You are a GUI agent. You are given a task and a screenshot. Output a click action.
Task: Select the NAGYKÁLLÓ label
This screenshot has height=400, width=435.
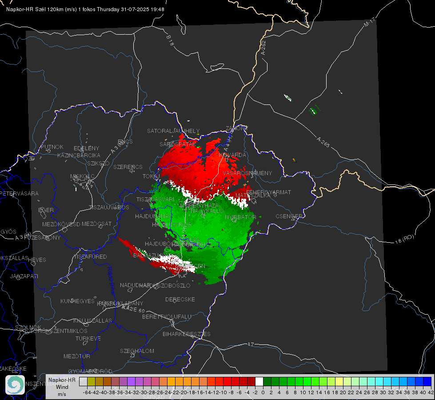(207, 211)
